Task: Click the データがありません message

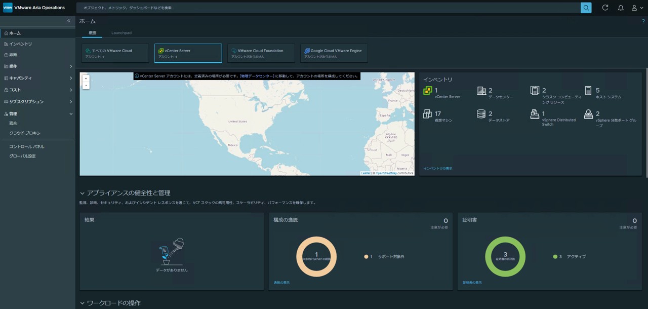Action: click(172, 270)
